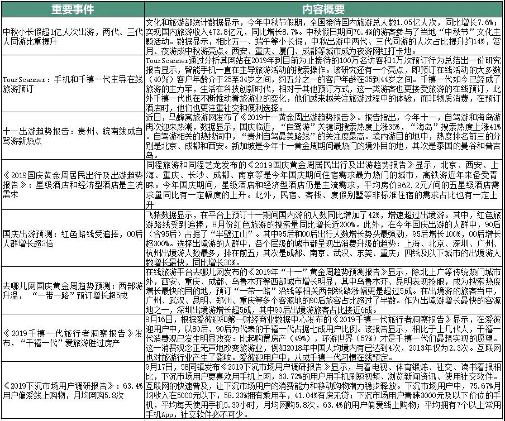505x421 pixels.
Task: Select the summary cell starting "同程旅游和同程艺龙发布的"
Action: coord(323,185)
